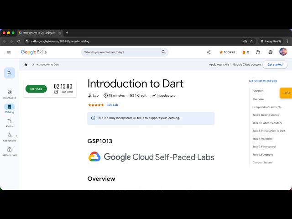Open Collections in the sidebar
The width and height of the screenshot is (292, 219).
point(10,138)
